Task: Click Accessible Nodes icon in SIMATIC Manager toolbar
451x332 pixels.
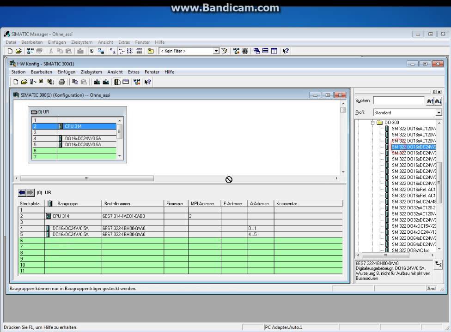Action: [30, 51]
